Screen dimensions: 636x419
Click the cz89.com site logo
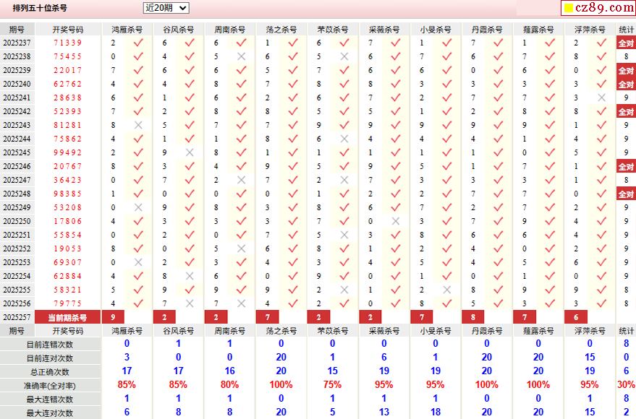point(598,8)
